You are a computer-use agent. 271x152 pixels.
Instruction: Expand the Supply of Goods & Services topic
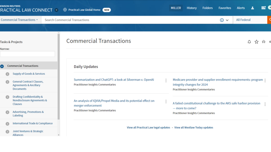pos(7,74)
